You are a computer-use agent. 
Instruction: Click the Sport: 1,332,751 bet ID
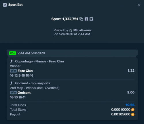click(65, 19)
